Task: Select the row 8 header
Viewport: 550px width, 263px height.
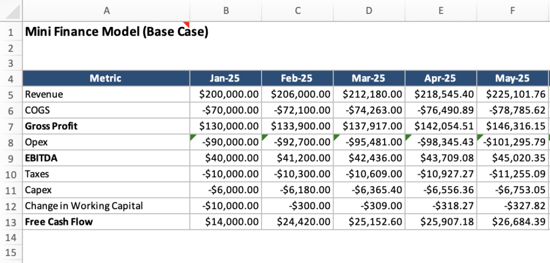Action: click(x=11, y=142)
